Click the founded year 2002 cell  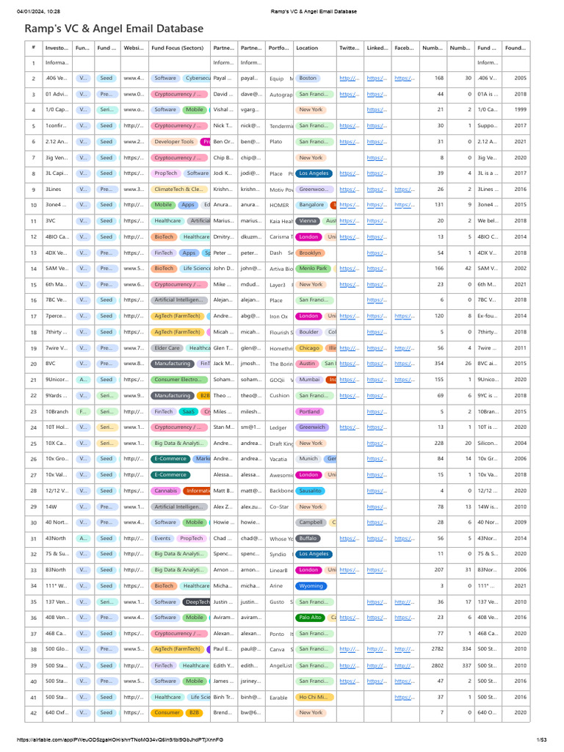click(x=516, y=269)
